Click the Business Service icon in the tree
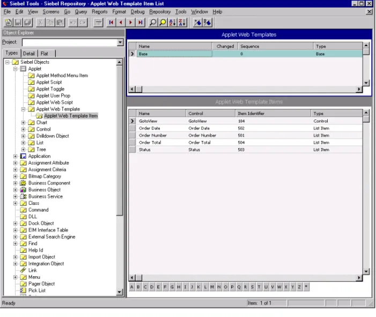This screenshot has width=376, height=317. [x=23, y=196]
